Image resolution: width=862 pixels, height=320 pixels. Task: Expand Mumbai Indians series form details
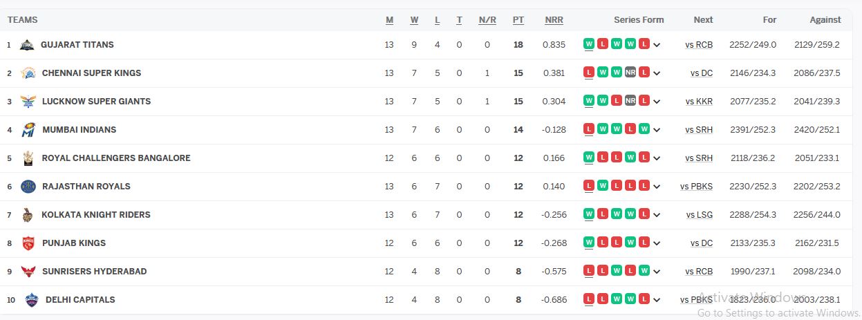[x=657, y=130]
